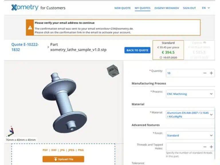Image resolution: width=220 pixels, height=165 pixels.
Task: Click the Xometry logo
Action: 25,7
